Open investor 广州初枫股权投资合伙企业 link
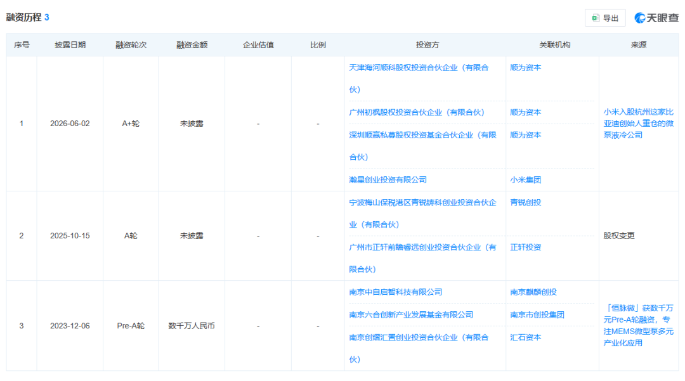The image size is (685, 381). coord(417,112)
